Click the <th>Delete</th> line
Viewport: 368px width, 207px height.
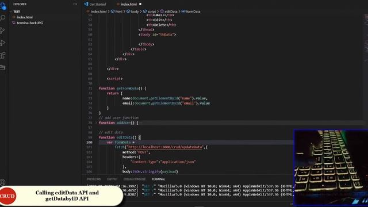161,25
